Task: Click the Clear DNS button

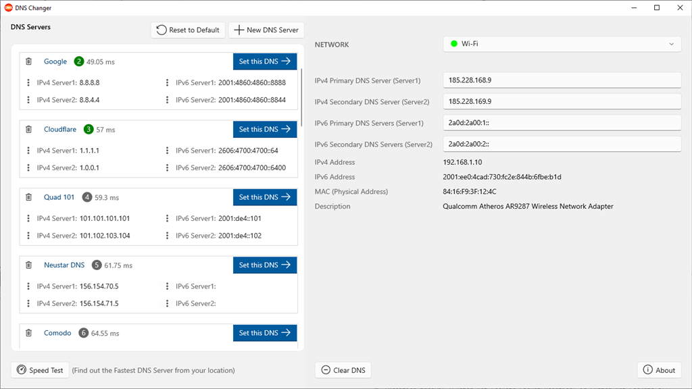Action: point(343,370)
